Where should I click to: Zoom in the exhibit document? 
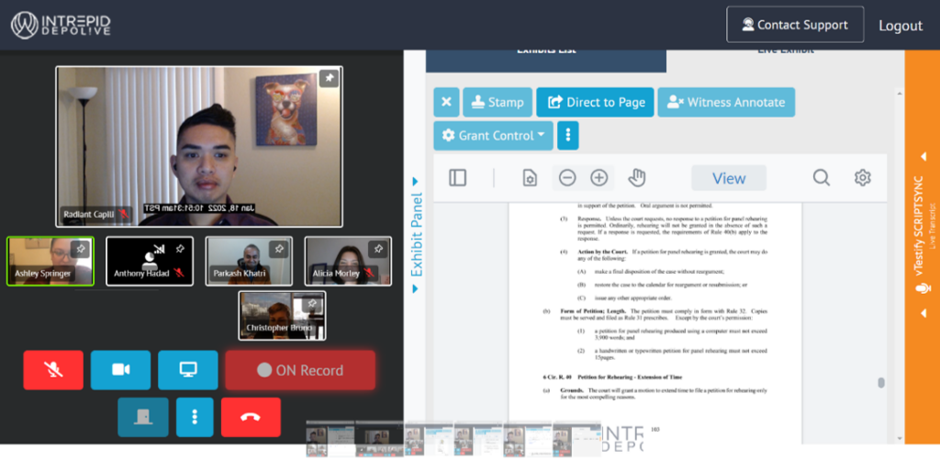[x=599, y=178]
